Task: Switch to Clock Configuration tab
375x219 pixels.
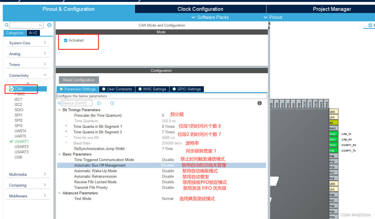Action: (200, 9)
